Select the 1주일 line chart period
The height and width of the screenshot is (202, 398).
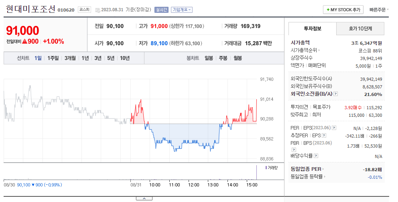(53, 58)
